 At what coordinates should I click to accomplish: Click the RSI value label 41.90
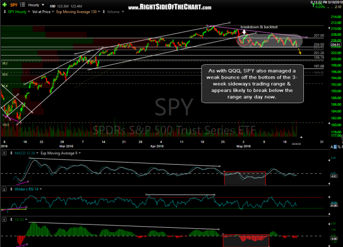(x=334, y=205)
